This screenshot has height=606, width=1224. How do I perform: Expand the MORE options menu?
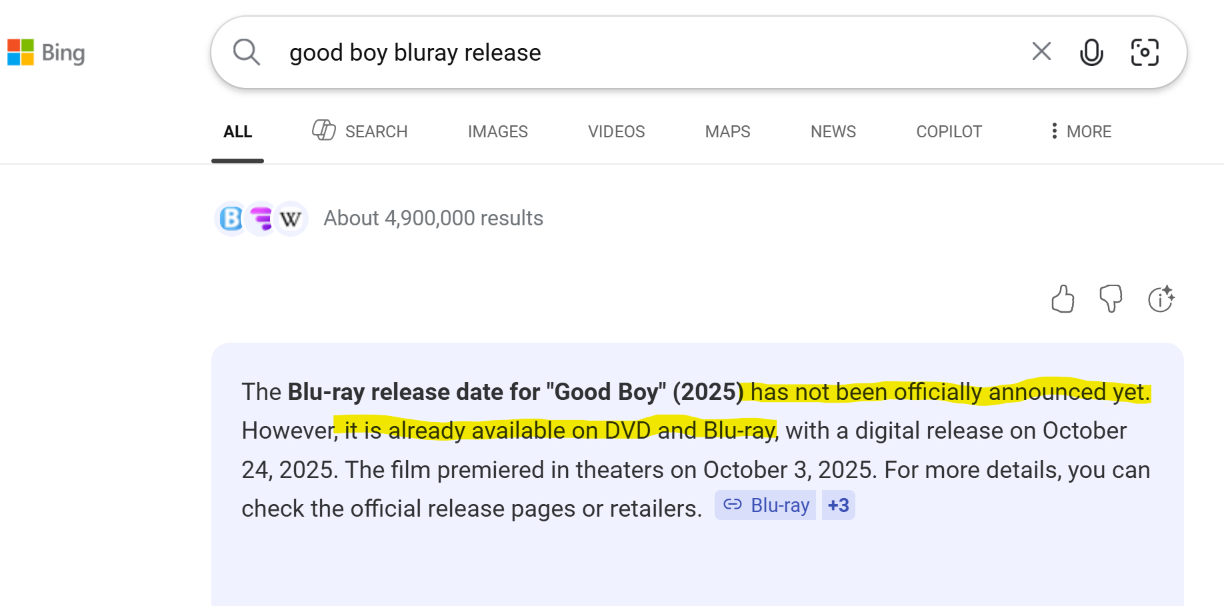[x=1080, y=131]
